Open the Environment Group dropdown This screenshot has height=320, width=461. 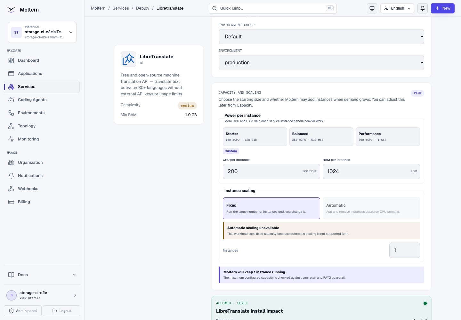click(x=321, y=37)
